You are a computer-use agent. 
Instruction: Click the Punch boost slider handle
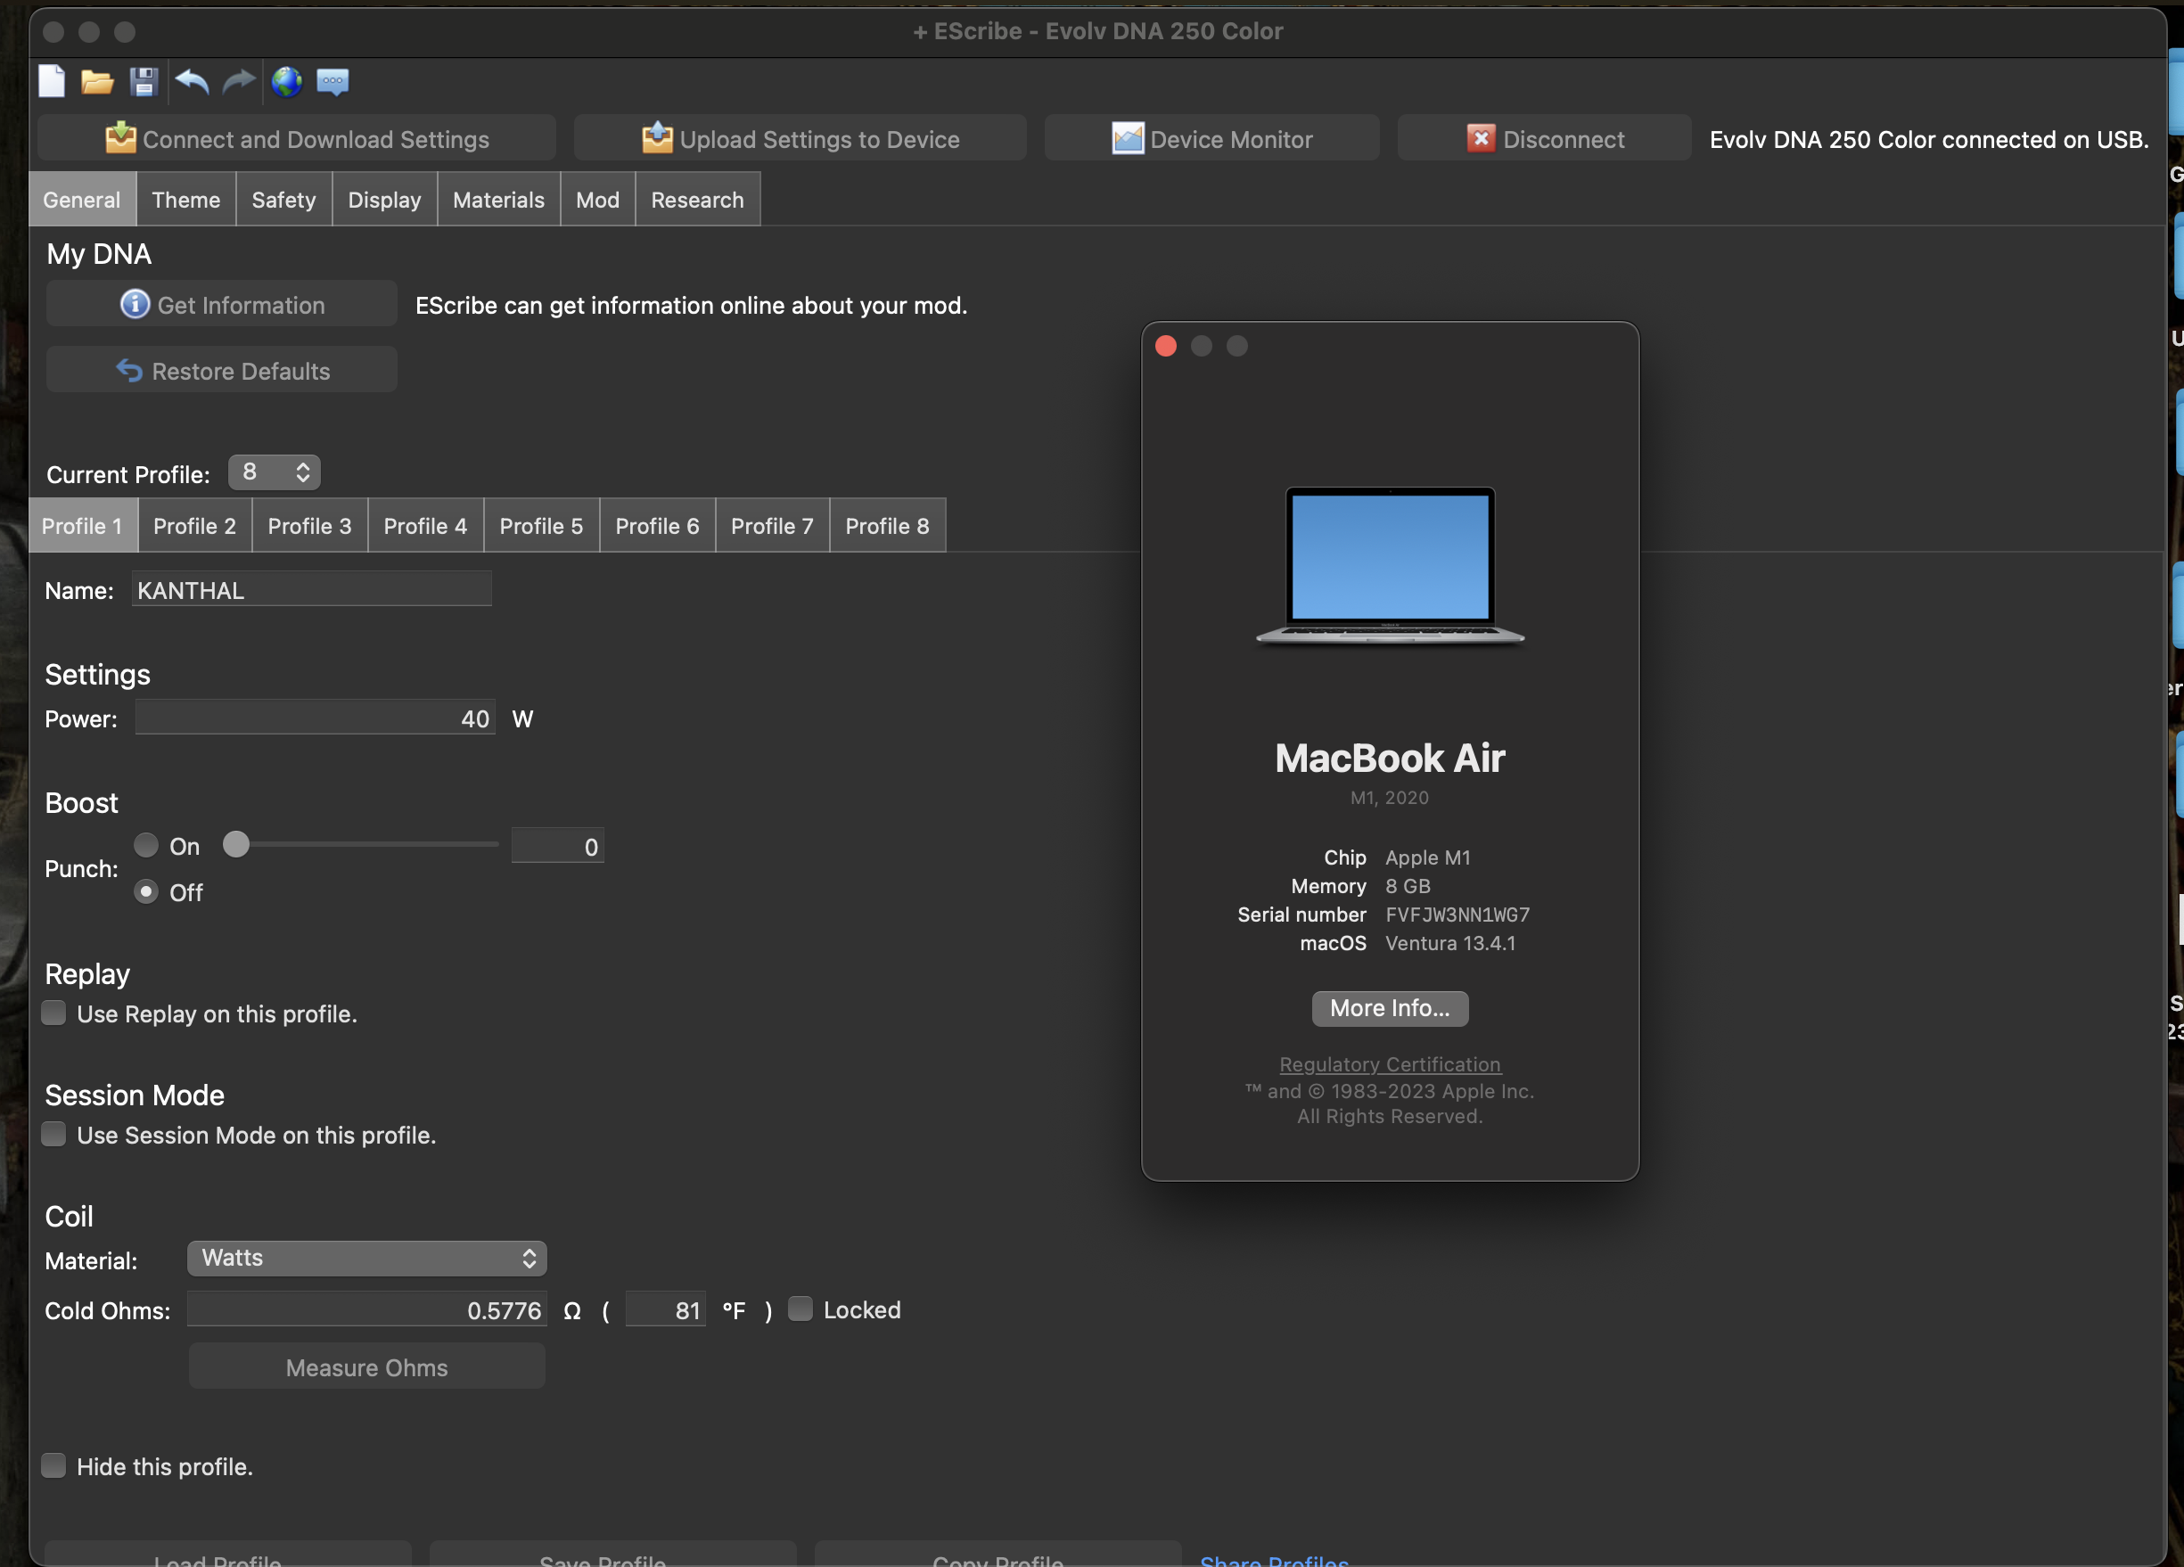coord(236,845)
